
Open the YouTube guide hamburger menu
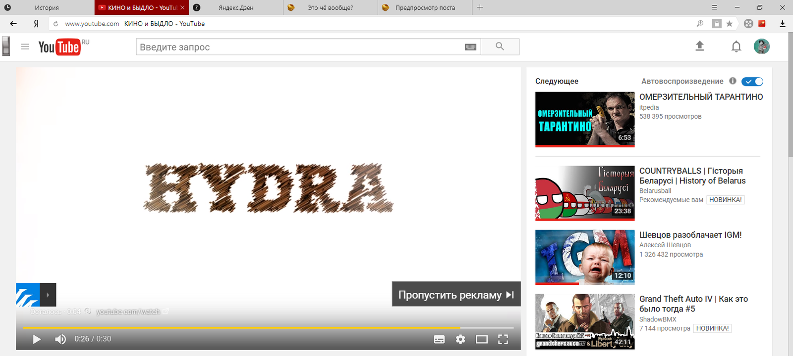coord(25,46)
